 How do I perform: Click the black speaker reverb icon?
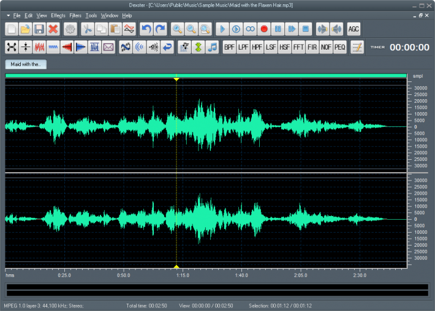(153, 47)
